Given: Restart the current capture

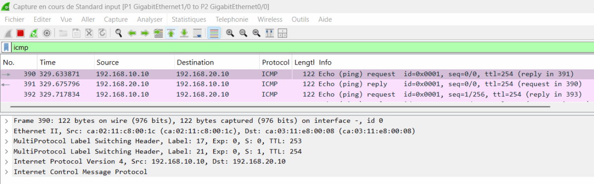Looking at the screenshot, I should coord(34,33).
